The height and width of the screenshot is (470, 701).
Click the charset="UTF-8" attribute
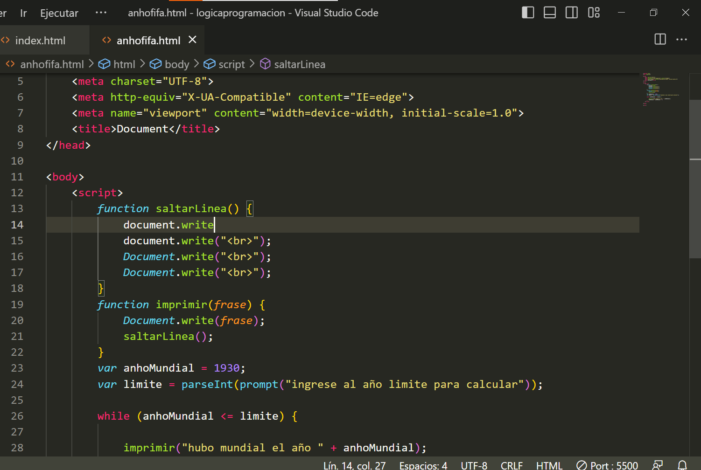click(159, 81)
